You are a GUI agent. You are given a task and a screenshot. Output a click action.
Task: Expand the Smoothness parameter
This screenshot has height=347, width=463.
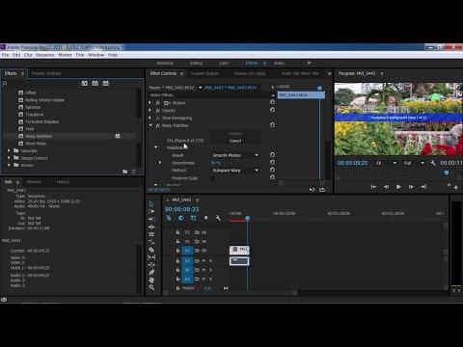pyautogui.click(x=160, y=163)
